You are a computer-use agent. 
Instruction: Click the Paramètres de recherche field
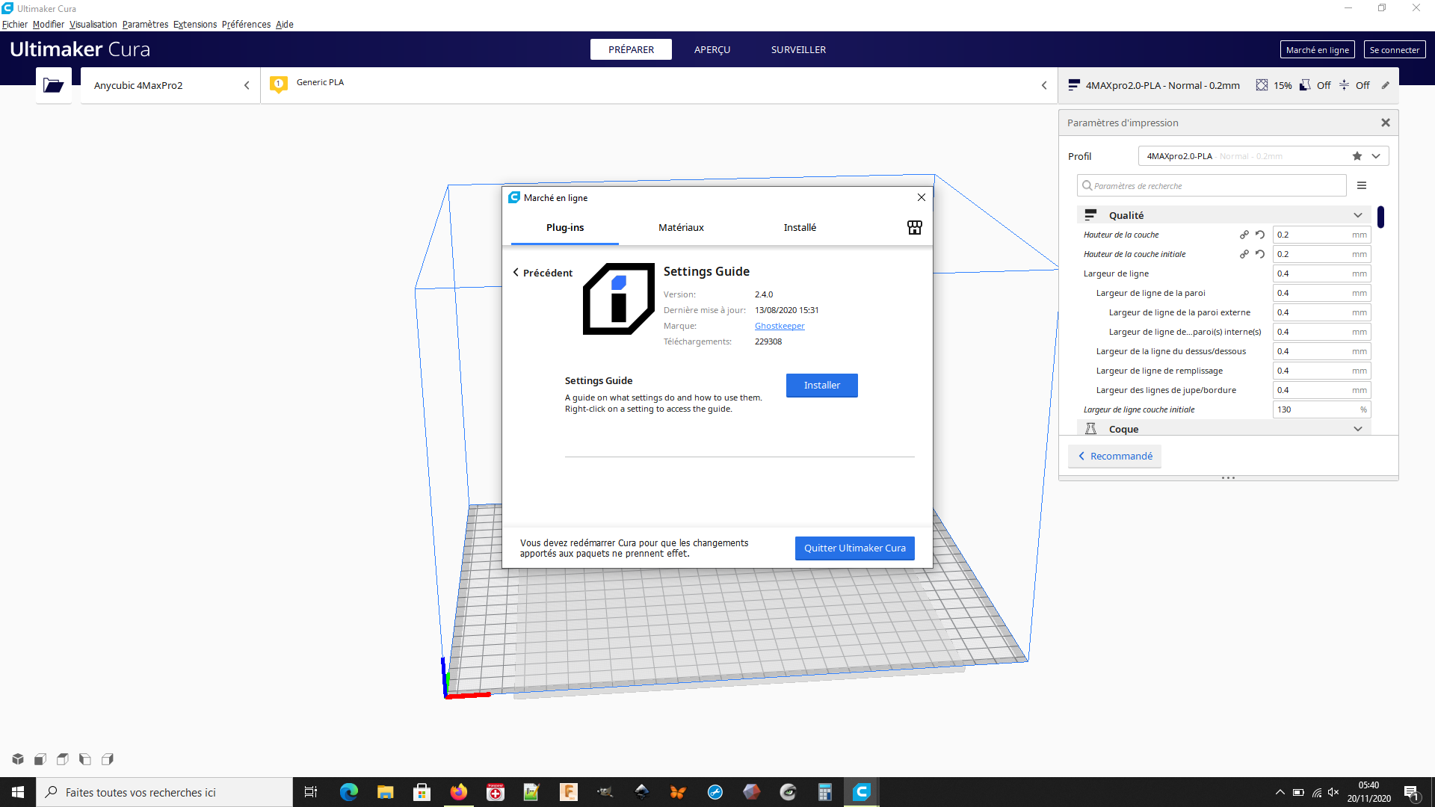pos(1212,185)
